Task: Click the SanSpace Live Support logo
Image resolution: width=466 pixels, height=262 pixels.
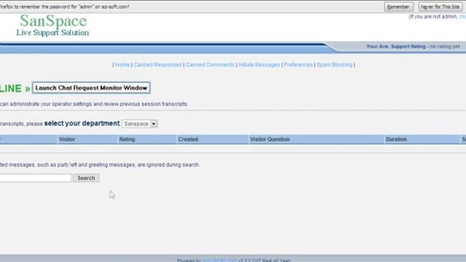Action: [x=52, y=25]
